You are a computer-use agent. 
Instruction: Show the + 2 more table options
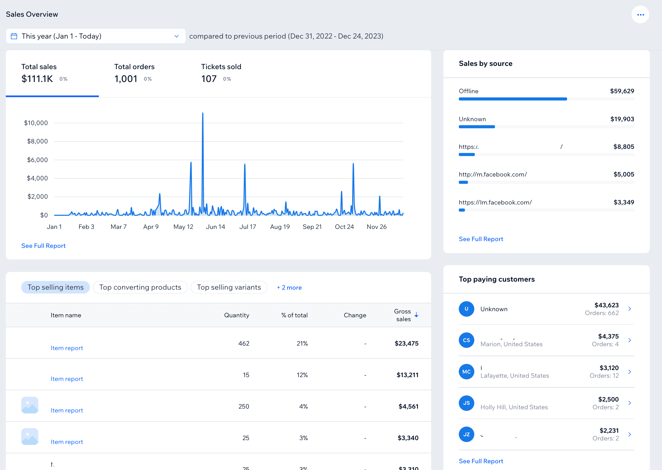(x=289, y=288)
